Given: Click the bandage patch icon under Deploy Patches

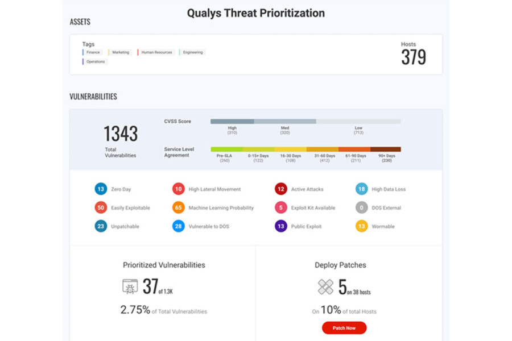Looking at the screenshot, I should (x=325, y=287).
